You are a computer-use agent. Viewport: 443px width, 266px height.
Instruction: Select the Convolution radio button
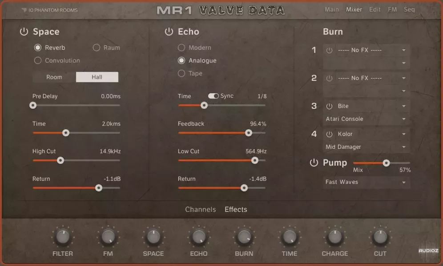click(x=38, y=60)
